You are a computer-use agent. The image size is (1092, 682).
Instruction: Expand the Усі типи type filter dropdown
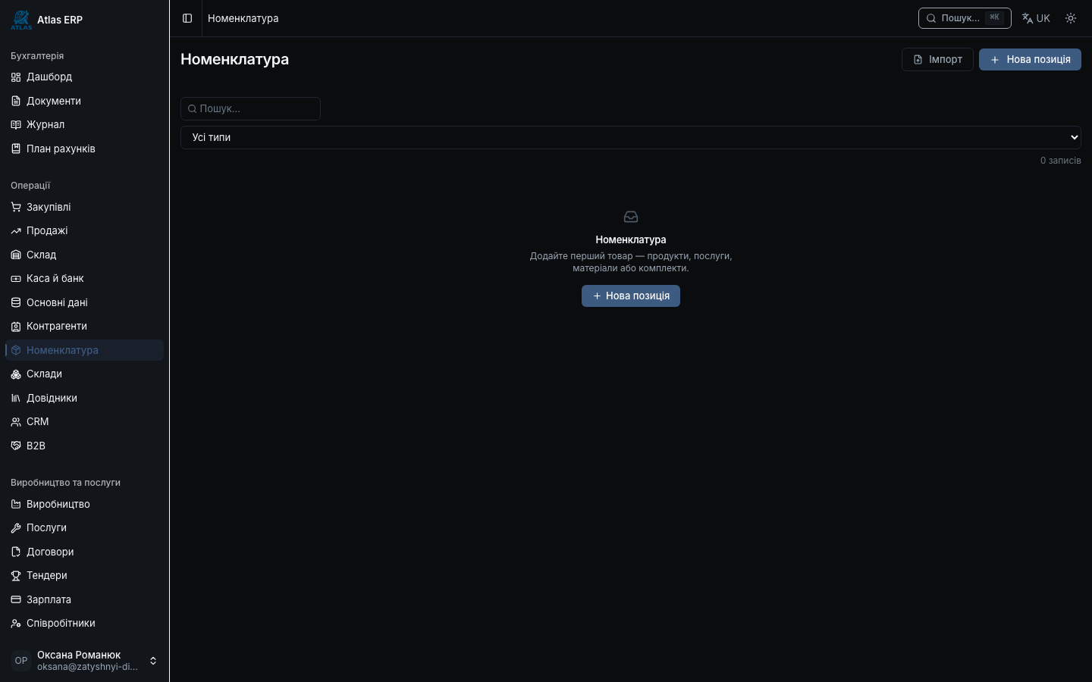coord(631,137)
